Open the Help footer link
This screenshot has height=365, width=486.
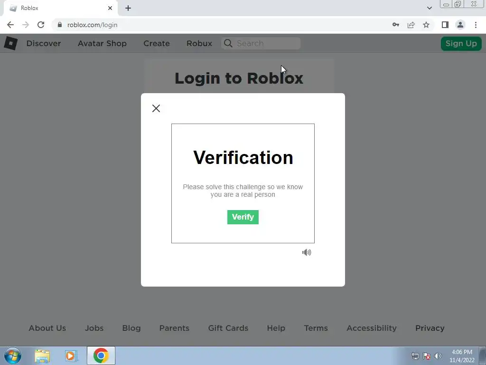[276, 328]
